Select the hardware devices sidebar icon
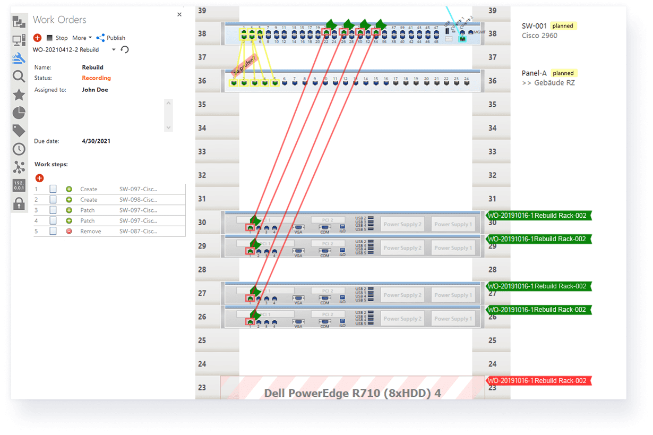This screenshot has width=653, height=435. coord(19,40)
